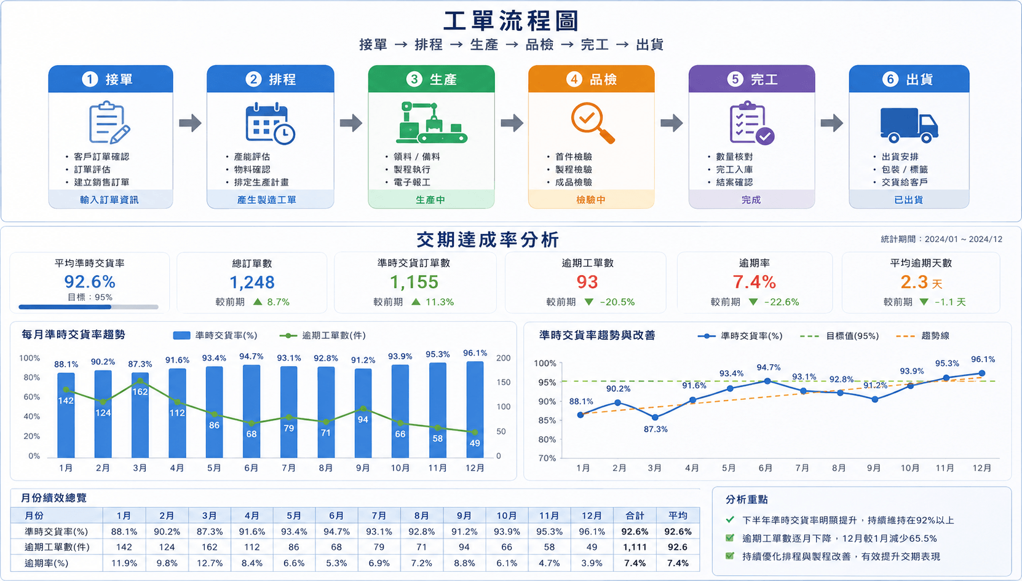Click the 檢驗中 status button
This screenshot has height=581, width=1022.
click(592, 200)
